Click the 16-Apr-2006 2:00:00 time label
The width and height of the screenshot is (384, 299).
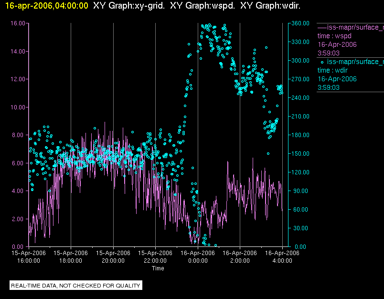pyautogui.click(x=240, y=256)
